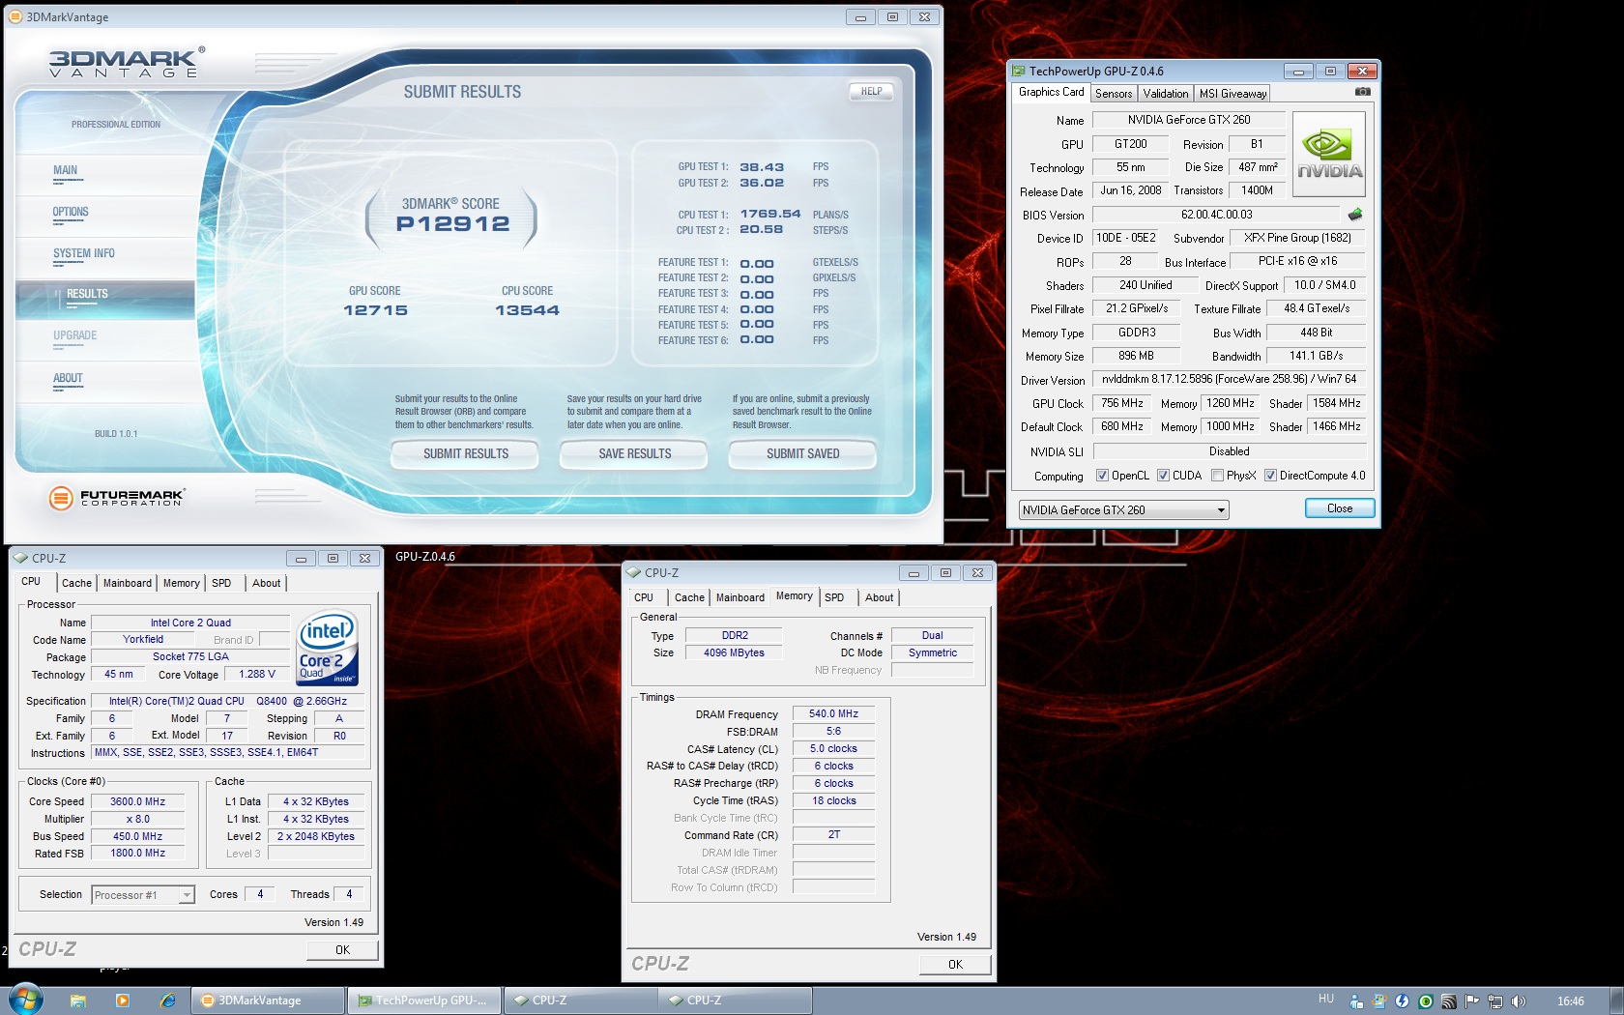Click the 3DMarkVantage title bar icon
The width and height of the screenshot is (1624, 1015).
14,16
